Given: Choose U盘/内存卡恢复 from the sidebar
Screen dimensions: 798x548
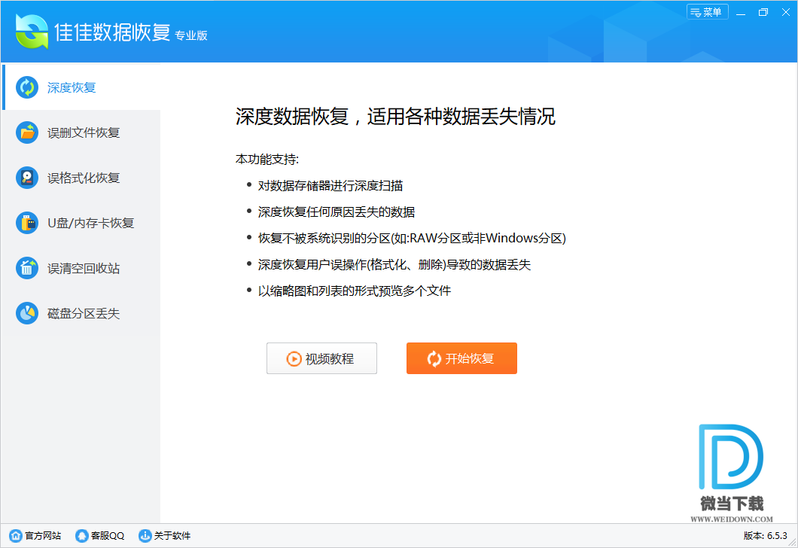Looking at the screenshot, I should click(x=81, y=223).
